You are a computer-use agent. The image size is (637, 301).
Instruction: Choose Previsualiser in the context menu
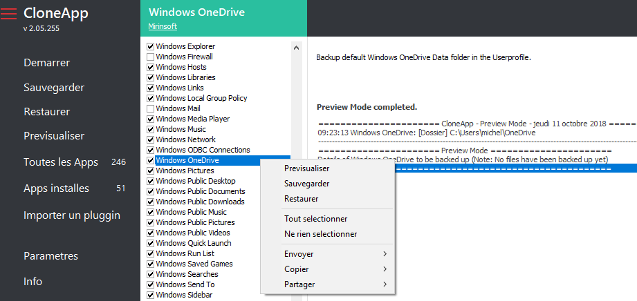[306, 168]
